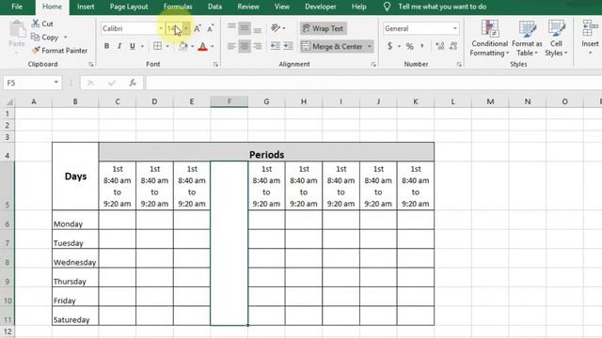Viewport: 602px width, 338px height.
Task: Click the Wednesday cell
Action: (75, 258)
